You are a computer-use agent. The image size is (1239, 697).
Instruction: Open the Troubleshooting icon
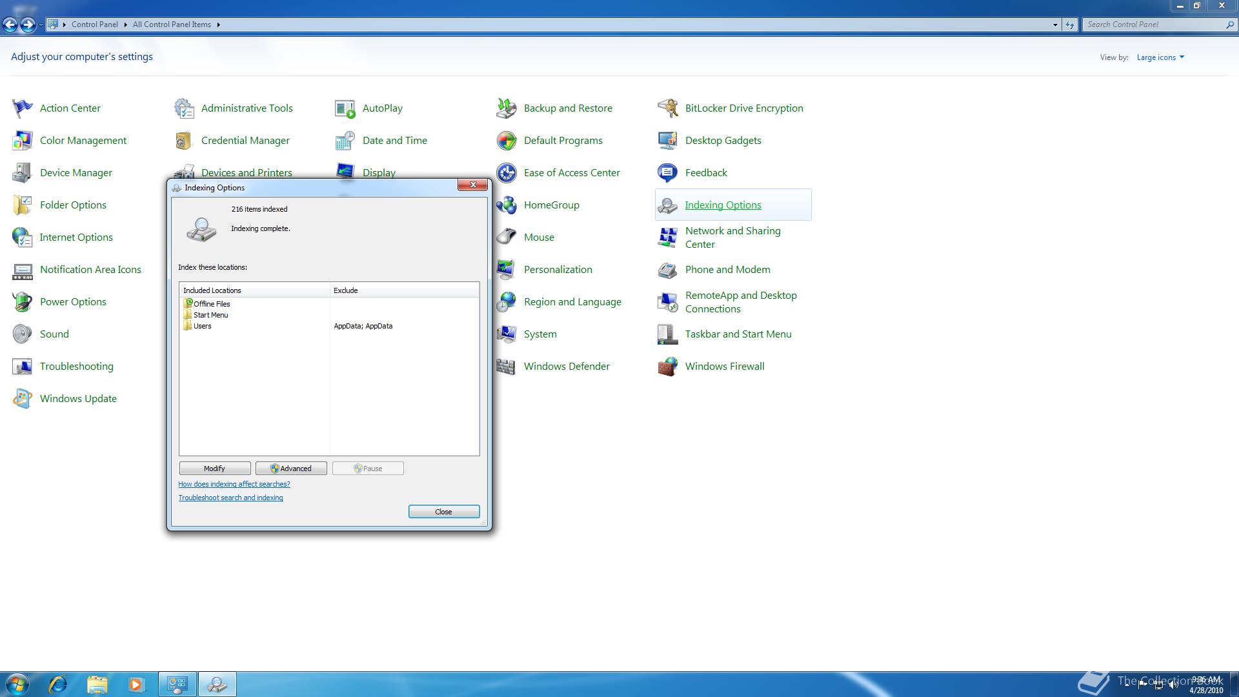[x=23, y=367]
